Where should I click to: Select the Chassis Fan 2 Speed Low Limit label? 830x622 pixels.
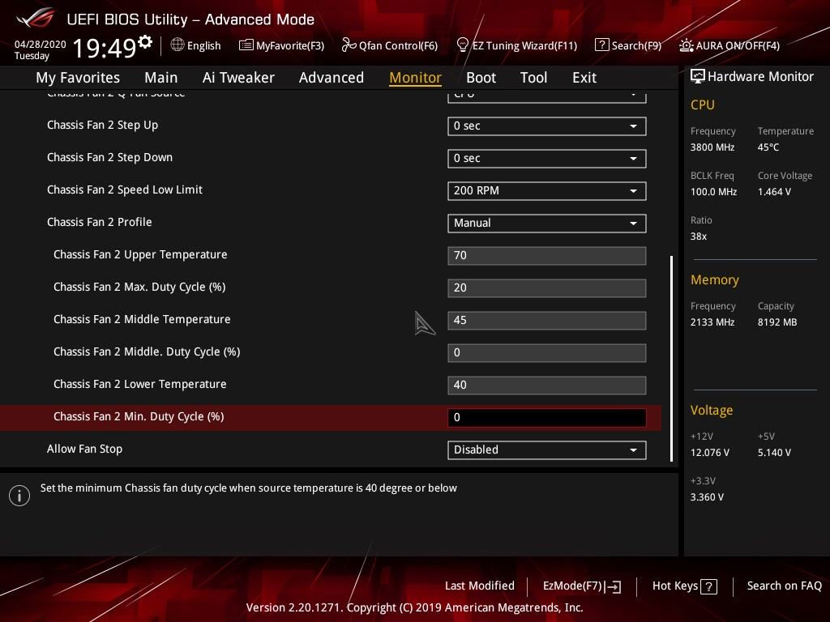(124, 190)
